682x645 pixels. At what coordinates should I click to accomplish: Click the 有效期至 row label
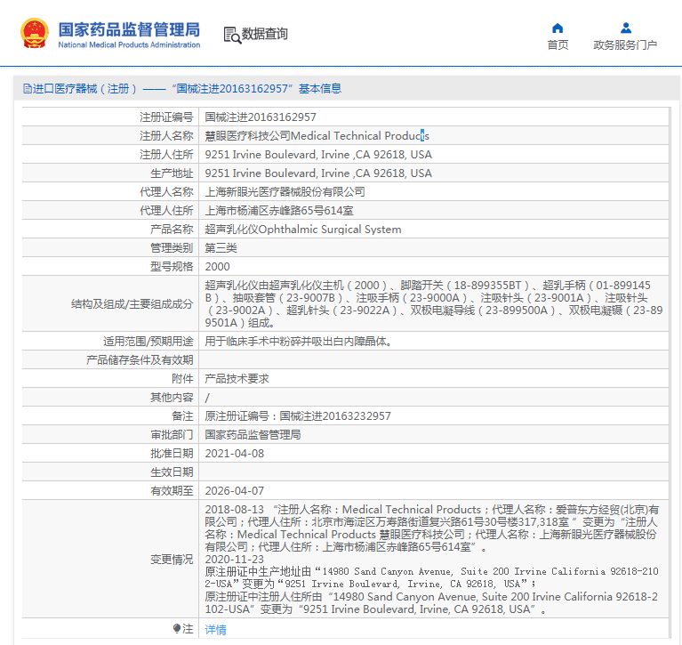172,491
